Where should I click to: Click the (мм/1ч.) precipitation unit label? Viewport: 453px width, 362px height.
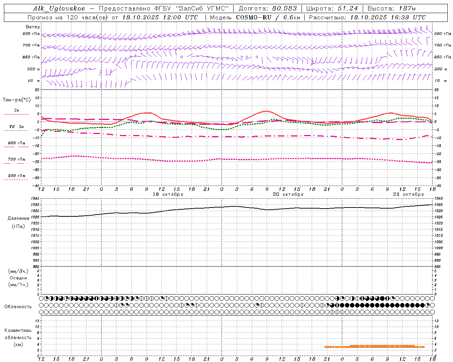coord(18,285)
